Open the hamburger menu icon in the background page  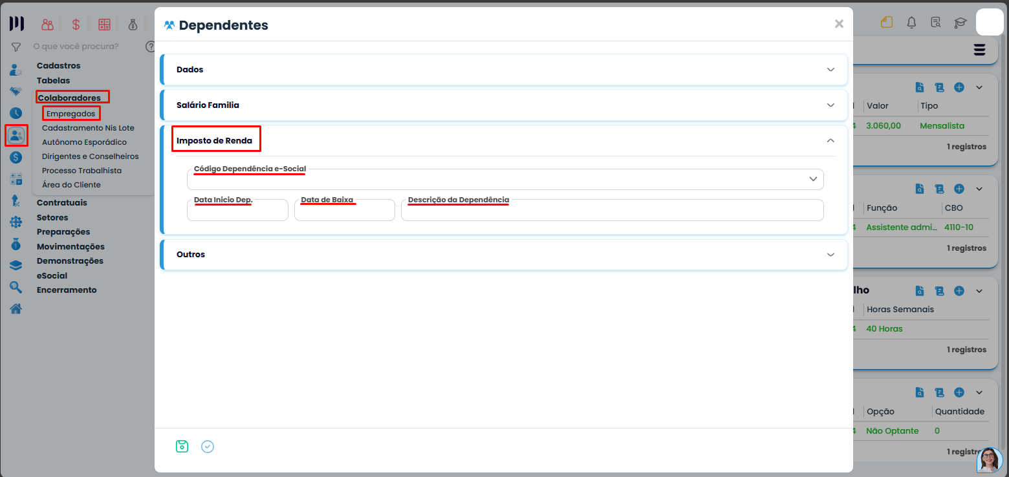[979, 50]
